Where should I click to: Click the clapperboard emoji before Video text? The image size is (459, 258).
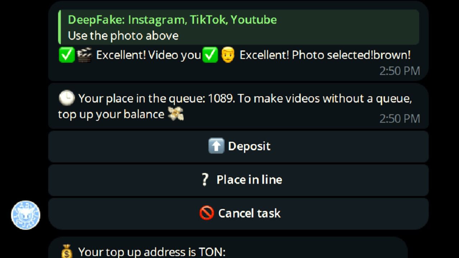84,55
